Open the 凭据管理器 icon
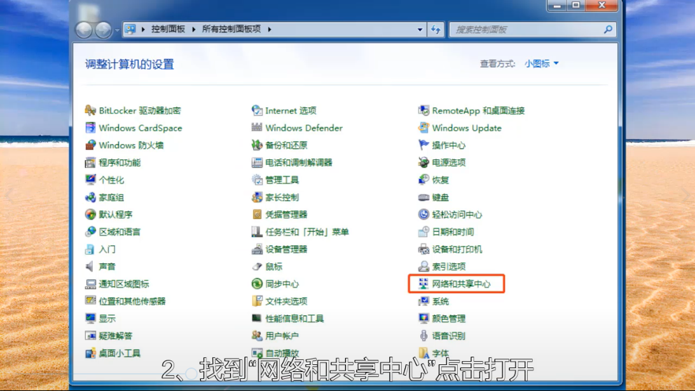Screen dimensions: 695x391 (x=257, y=215)
